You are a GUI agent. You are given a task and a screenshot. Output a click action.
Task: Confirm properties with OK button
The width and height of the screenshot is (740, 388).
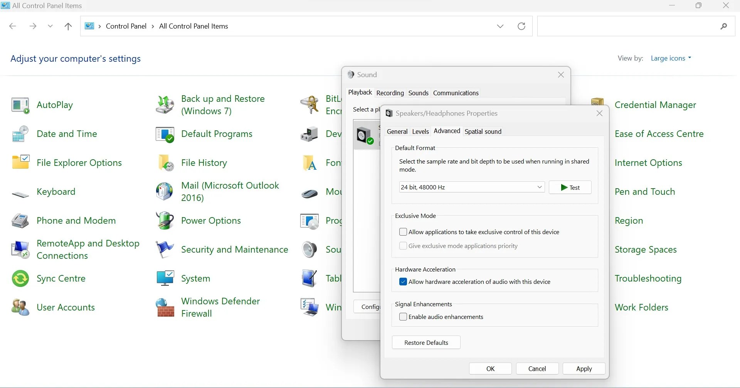(490, 369)
